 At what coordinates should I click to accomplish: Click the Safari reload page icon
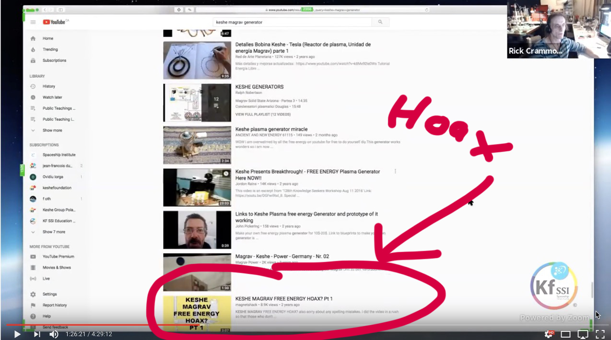coord(426,10)
